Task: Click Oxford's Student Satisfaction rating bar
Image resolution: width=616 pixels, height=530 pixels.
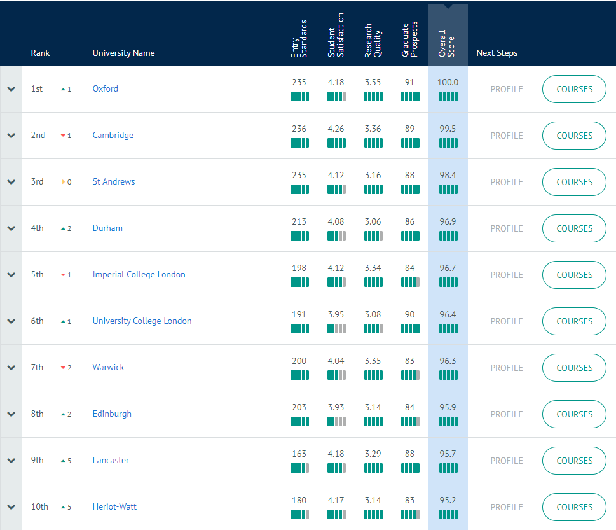Action: point(336,97)
